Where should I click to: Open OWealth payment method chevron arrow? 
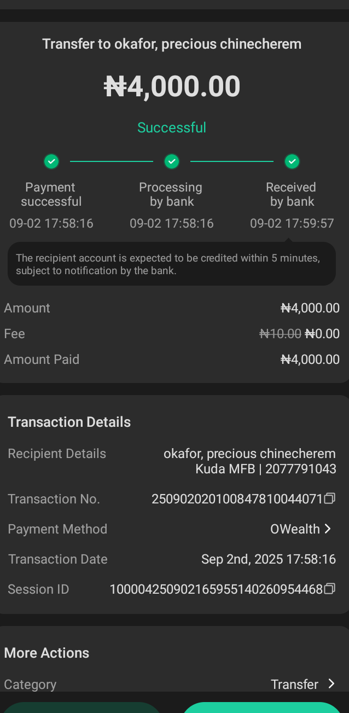328,529
